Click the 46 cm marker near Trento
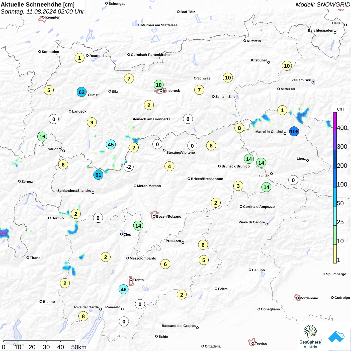The image size is (351, 351). coord(124,289)
